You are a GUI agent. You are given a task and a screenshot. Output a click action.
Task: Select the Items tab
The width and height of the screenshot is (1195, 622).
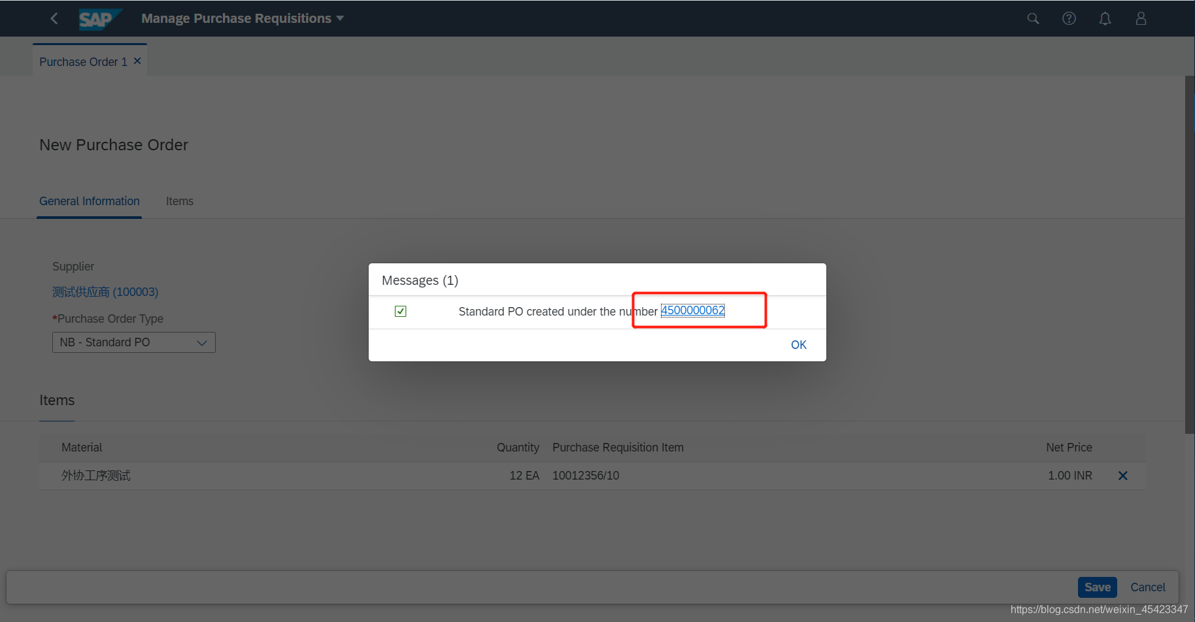point(180,201)
